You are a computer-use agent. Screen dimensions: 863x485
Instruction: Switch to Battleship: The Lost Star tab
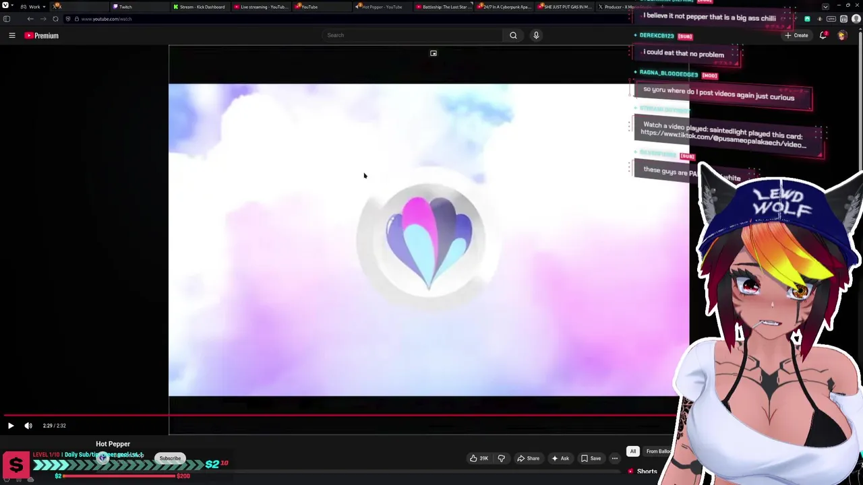(x=442, y=7)
